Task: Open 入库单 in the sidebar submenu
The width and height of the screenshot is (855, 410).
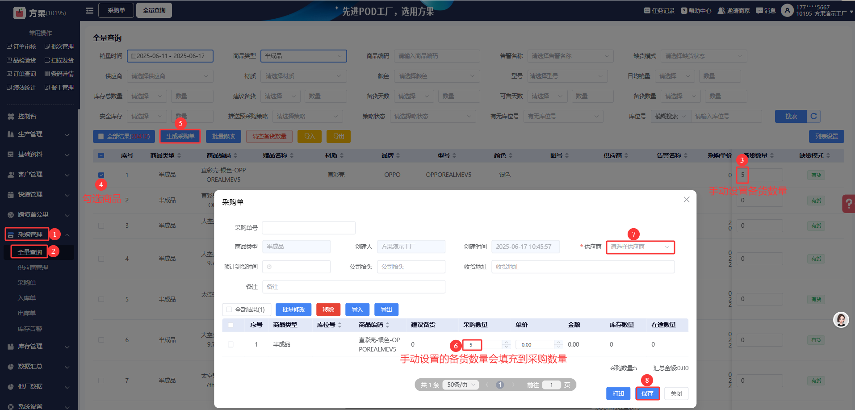Action: coord(27,298)
